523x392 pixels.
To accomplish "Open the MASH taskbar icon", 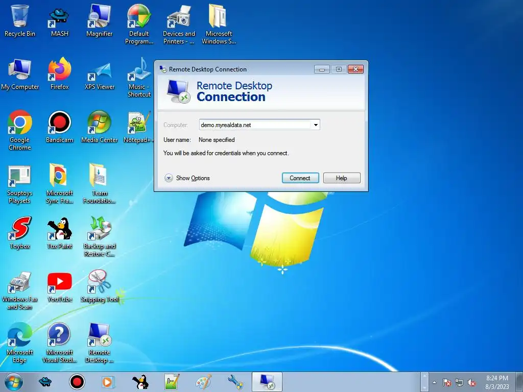I will (45, 382).
